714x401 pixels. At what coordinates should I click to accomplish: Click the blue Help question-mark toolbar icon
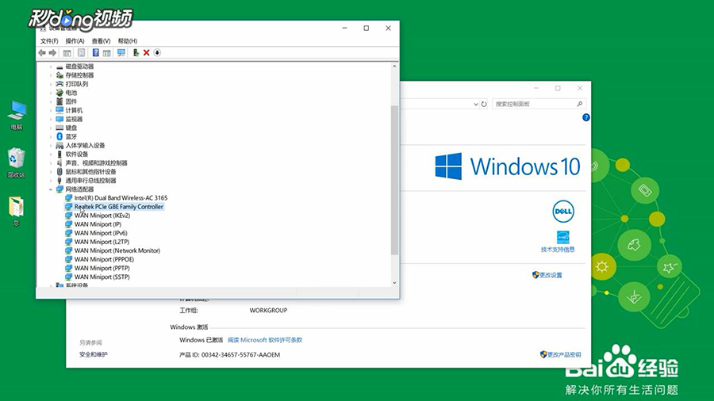(96, 53)
